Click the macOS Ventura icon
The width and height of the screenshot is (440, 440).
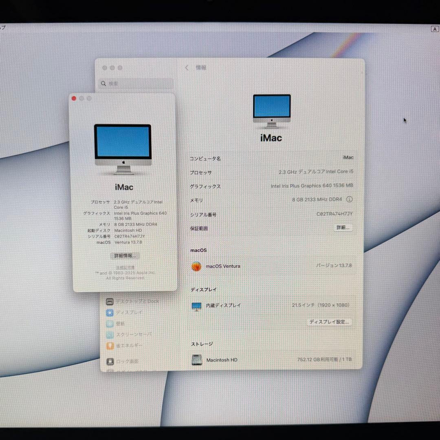(197, 266)
